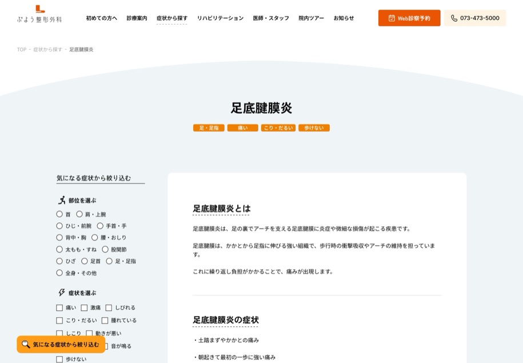
Task: Click the ・朝起きて最初の一歩に強い痛み text
Action: [x=234, y=357]
